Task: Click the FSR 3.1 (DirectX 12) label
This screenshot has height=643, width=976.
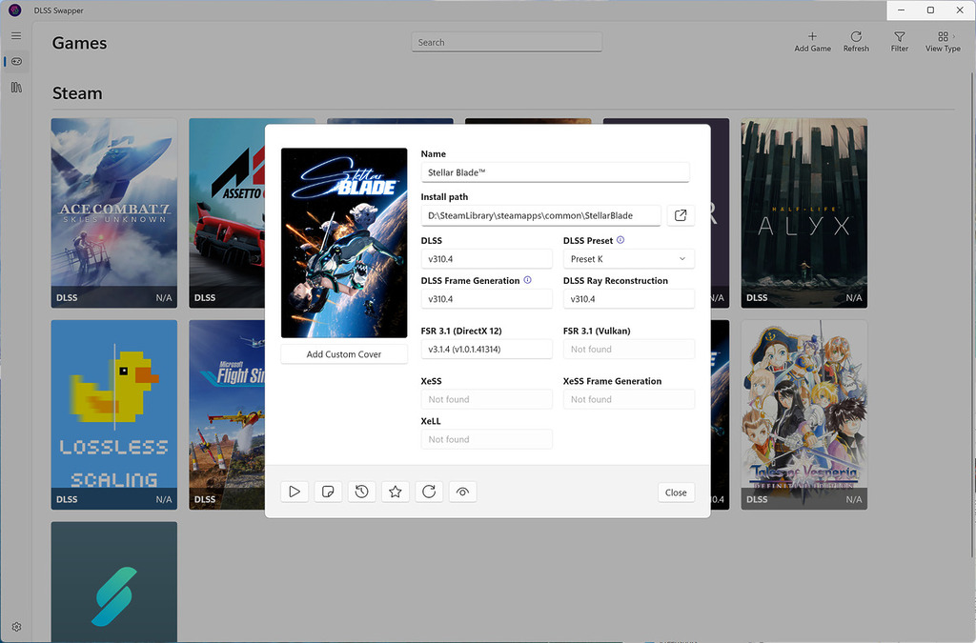Action: [x=461, y=331]
